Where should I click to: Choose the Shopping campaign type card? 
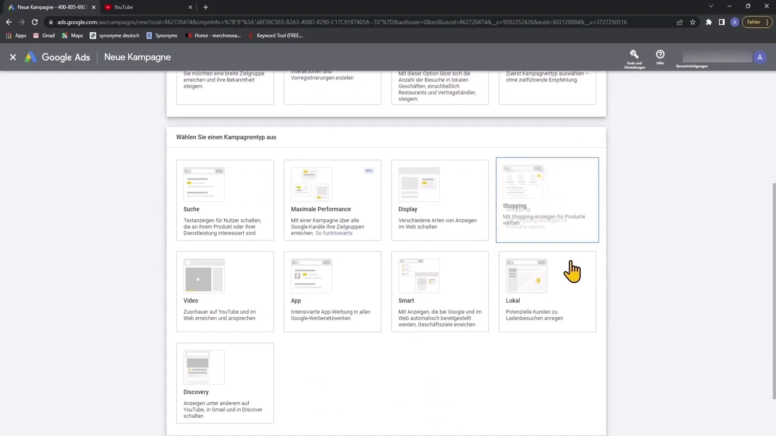point(547,200)
